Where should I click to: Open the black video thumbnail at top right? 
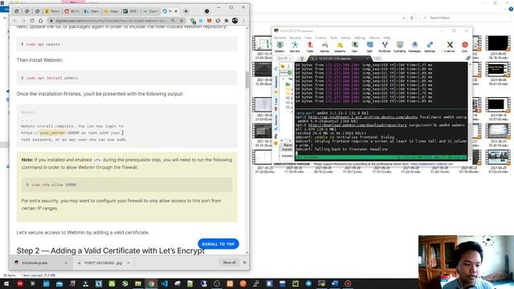coord(498,43)
